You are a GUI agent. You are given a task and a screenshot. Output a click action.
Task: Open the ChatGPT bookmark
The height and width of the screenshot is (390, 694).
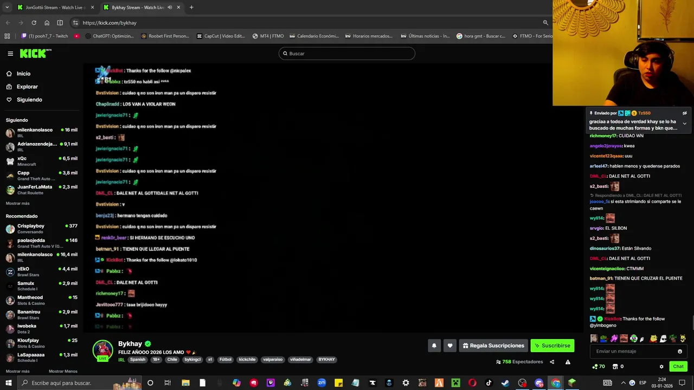click(108, 36)
